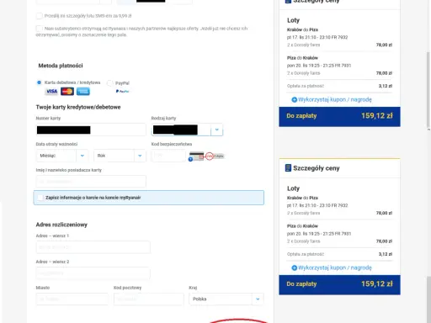Open the Miesiąc expiry dropdown
The height and width of the screenshot is (323, 431).
(x=62, y=156)
